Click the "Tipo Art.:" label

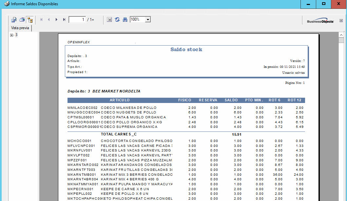(75, 67)
